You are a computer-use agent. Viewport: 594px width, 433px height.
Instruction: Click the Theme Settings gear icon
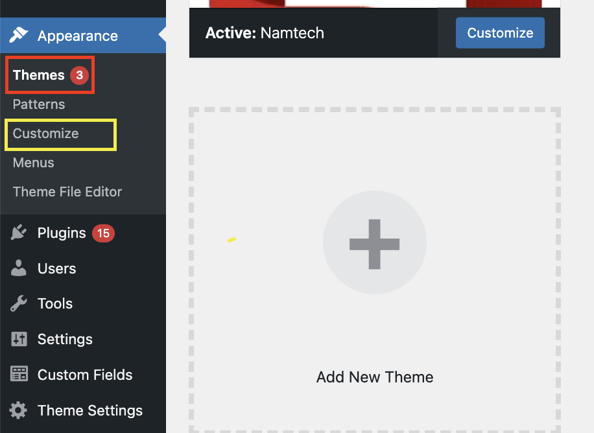click(x=18, y=410)
